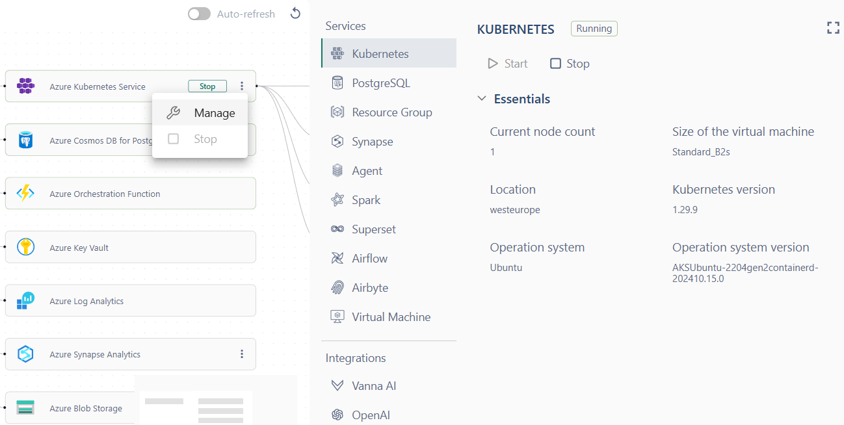Click the KUBERNETES panel heading
The height and width of the screenshot is (425, 844).
click(516, 29)
